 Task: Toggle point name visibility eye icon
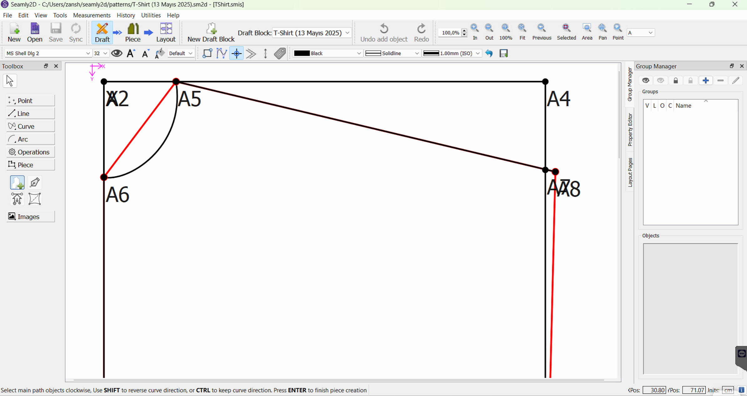point(117,53)
